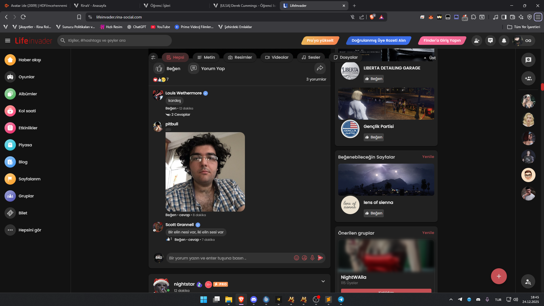Filter feed by Sesler
Screen dimensions: 544x306
(311, 57)
